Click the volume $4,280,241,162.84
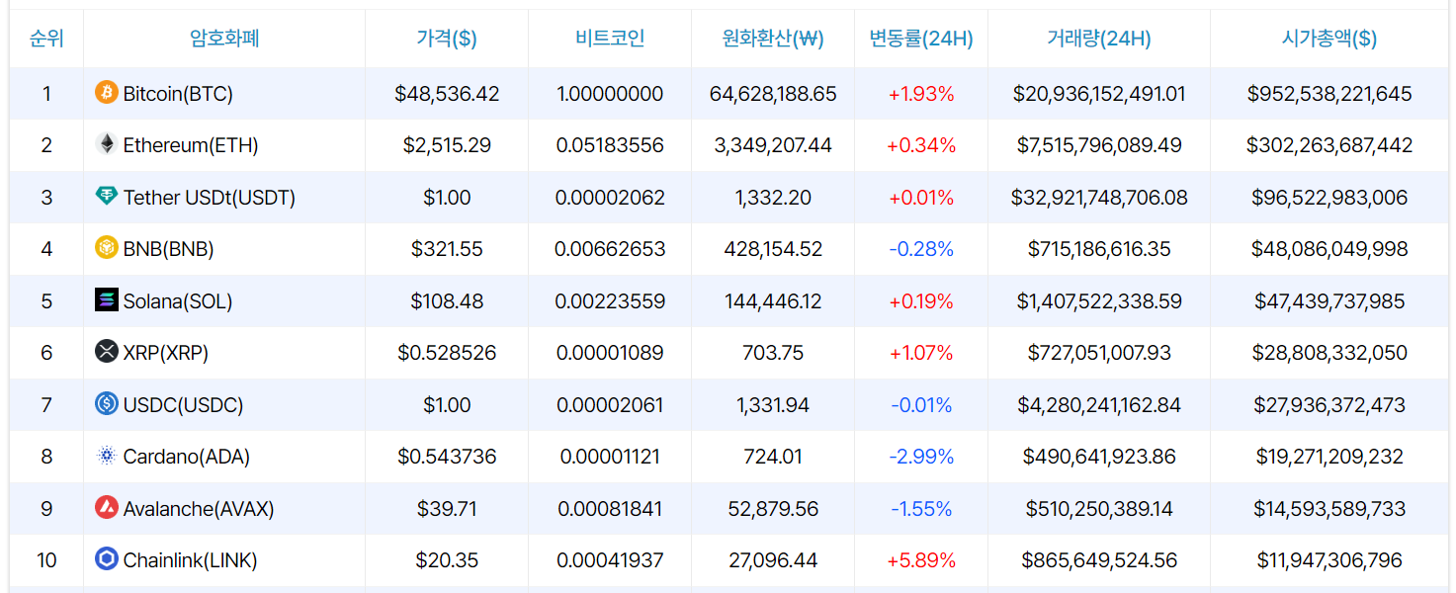The image size is (1456, 593). (1099, 405)
